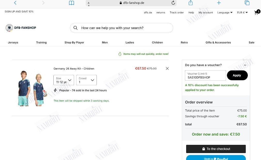Open the Men menu
Viewport: 261px width, 160px height.
coord(105,42)
